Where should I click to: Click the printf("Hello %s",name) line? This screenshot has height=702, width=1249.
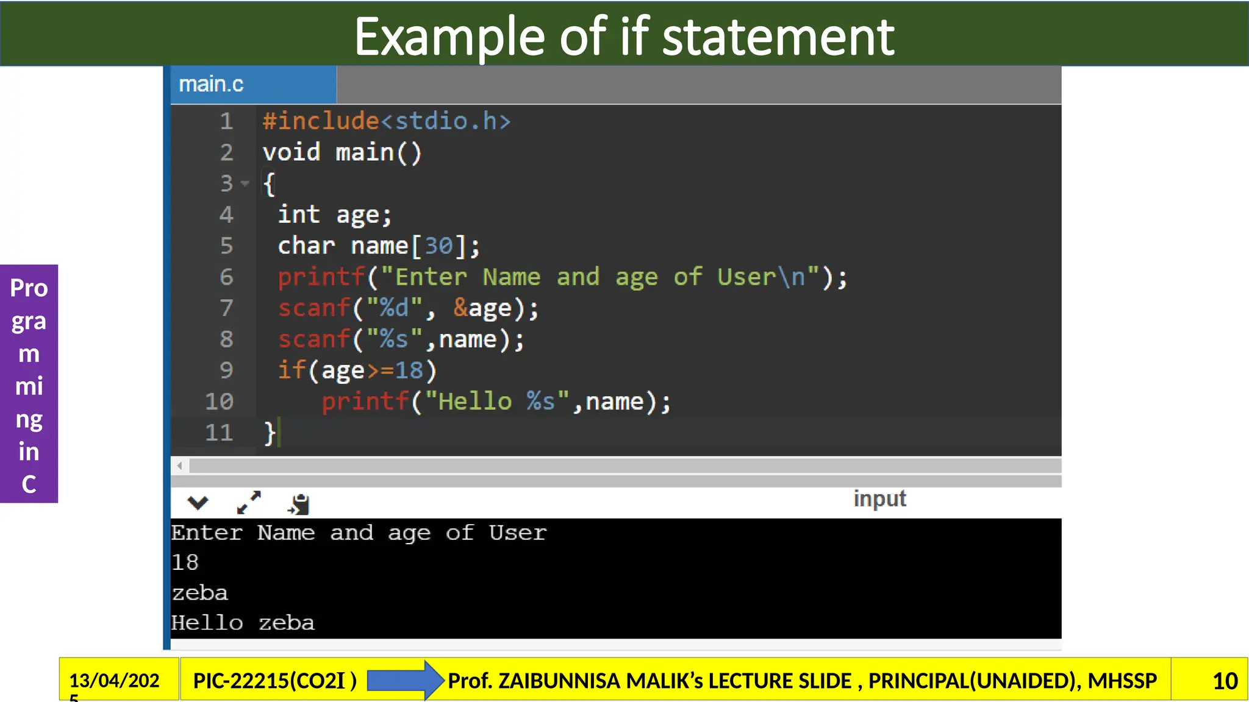pyautogui.click(x=496, y=402)
